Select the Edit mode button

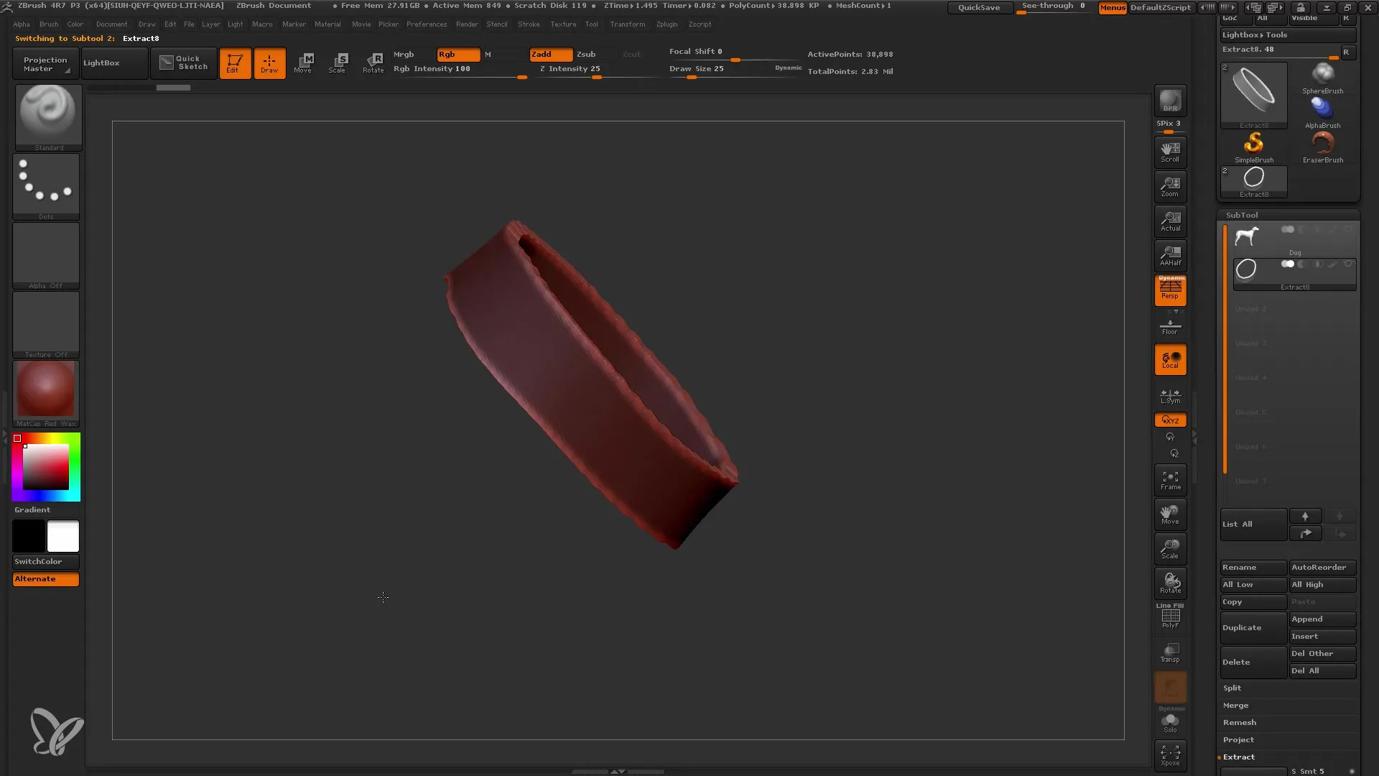[233, 63]
